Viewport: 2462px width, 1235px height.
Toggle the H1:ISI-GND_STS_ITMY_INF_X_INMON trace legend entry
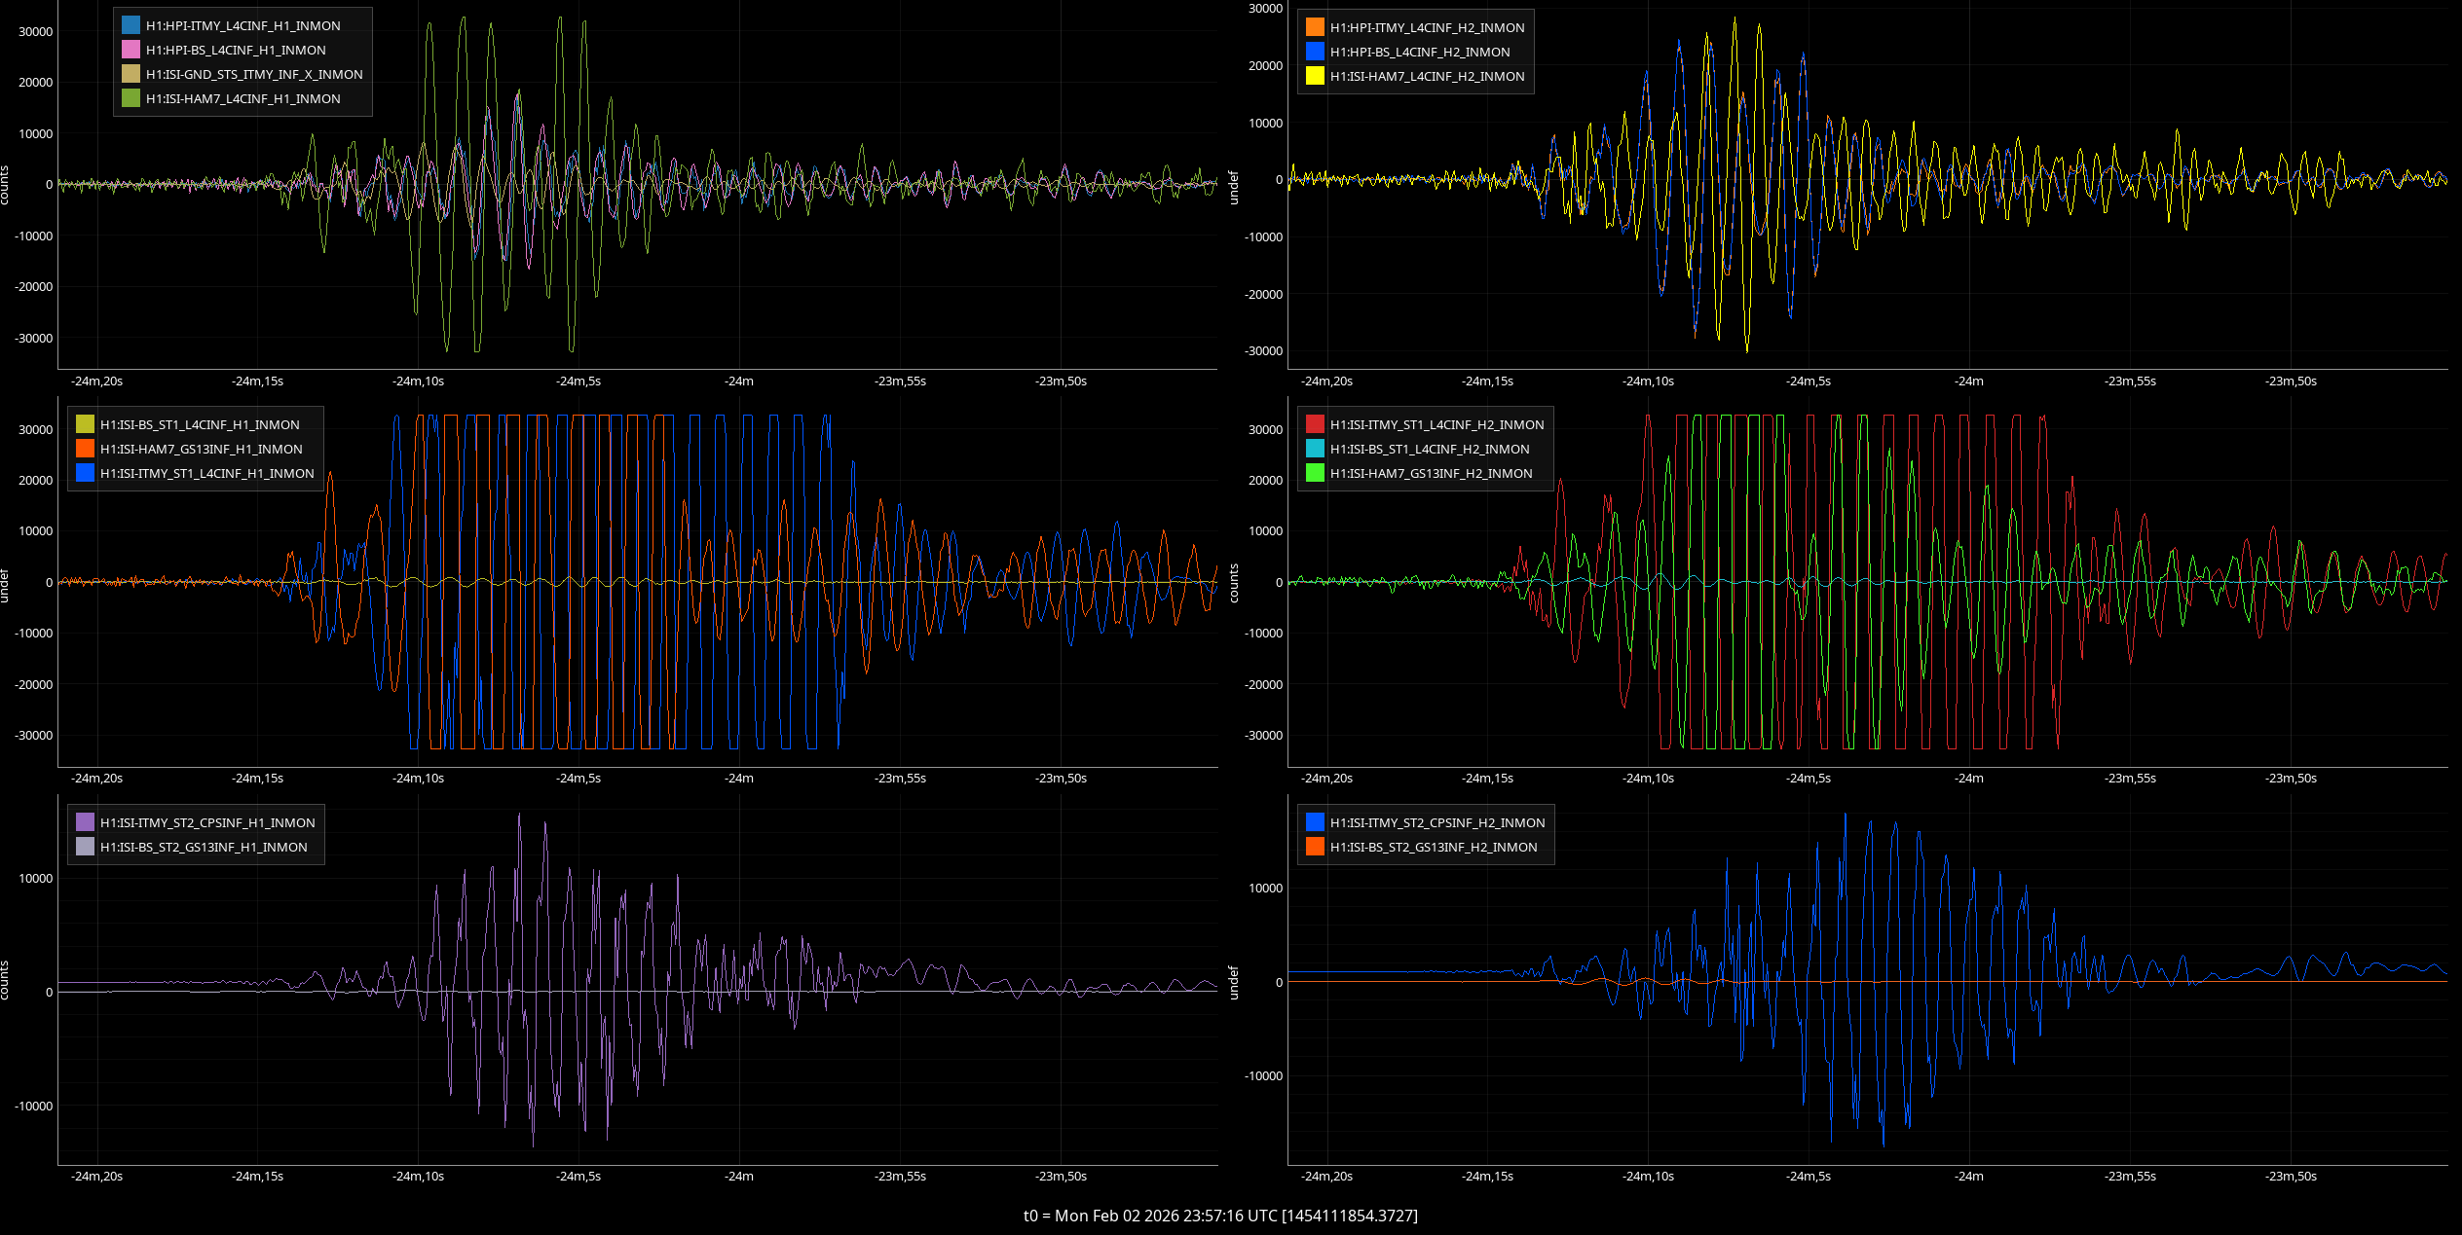[253, 75]
